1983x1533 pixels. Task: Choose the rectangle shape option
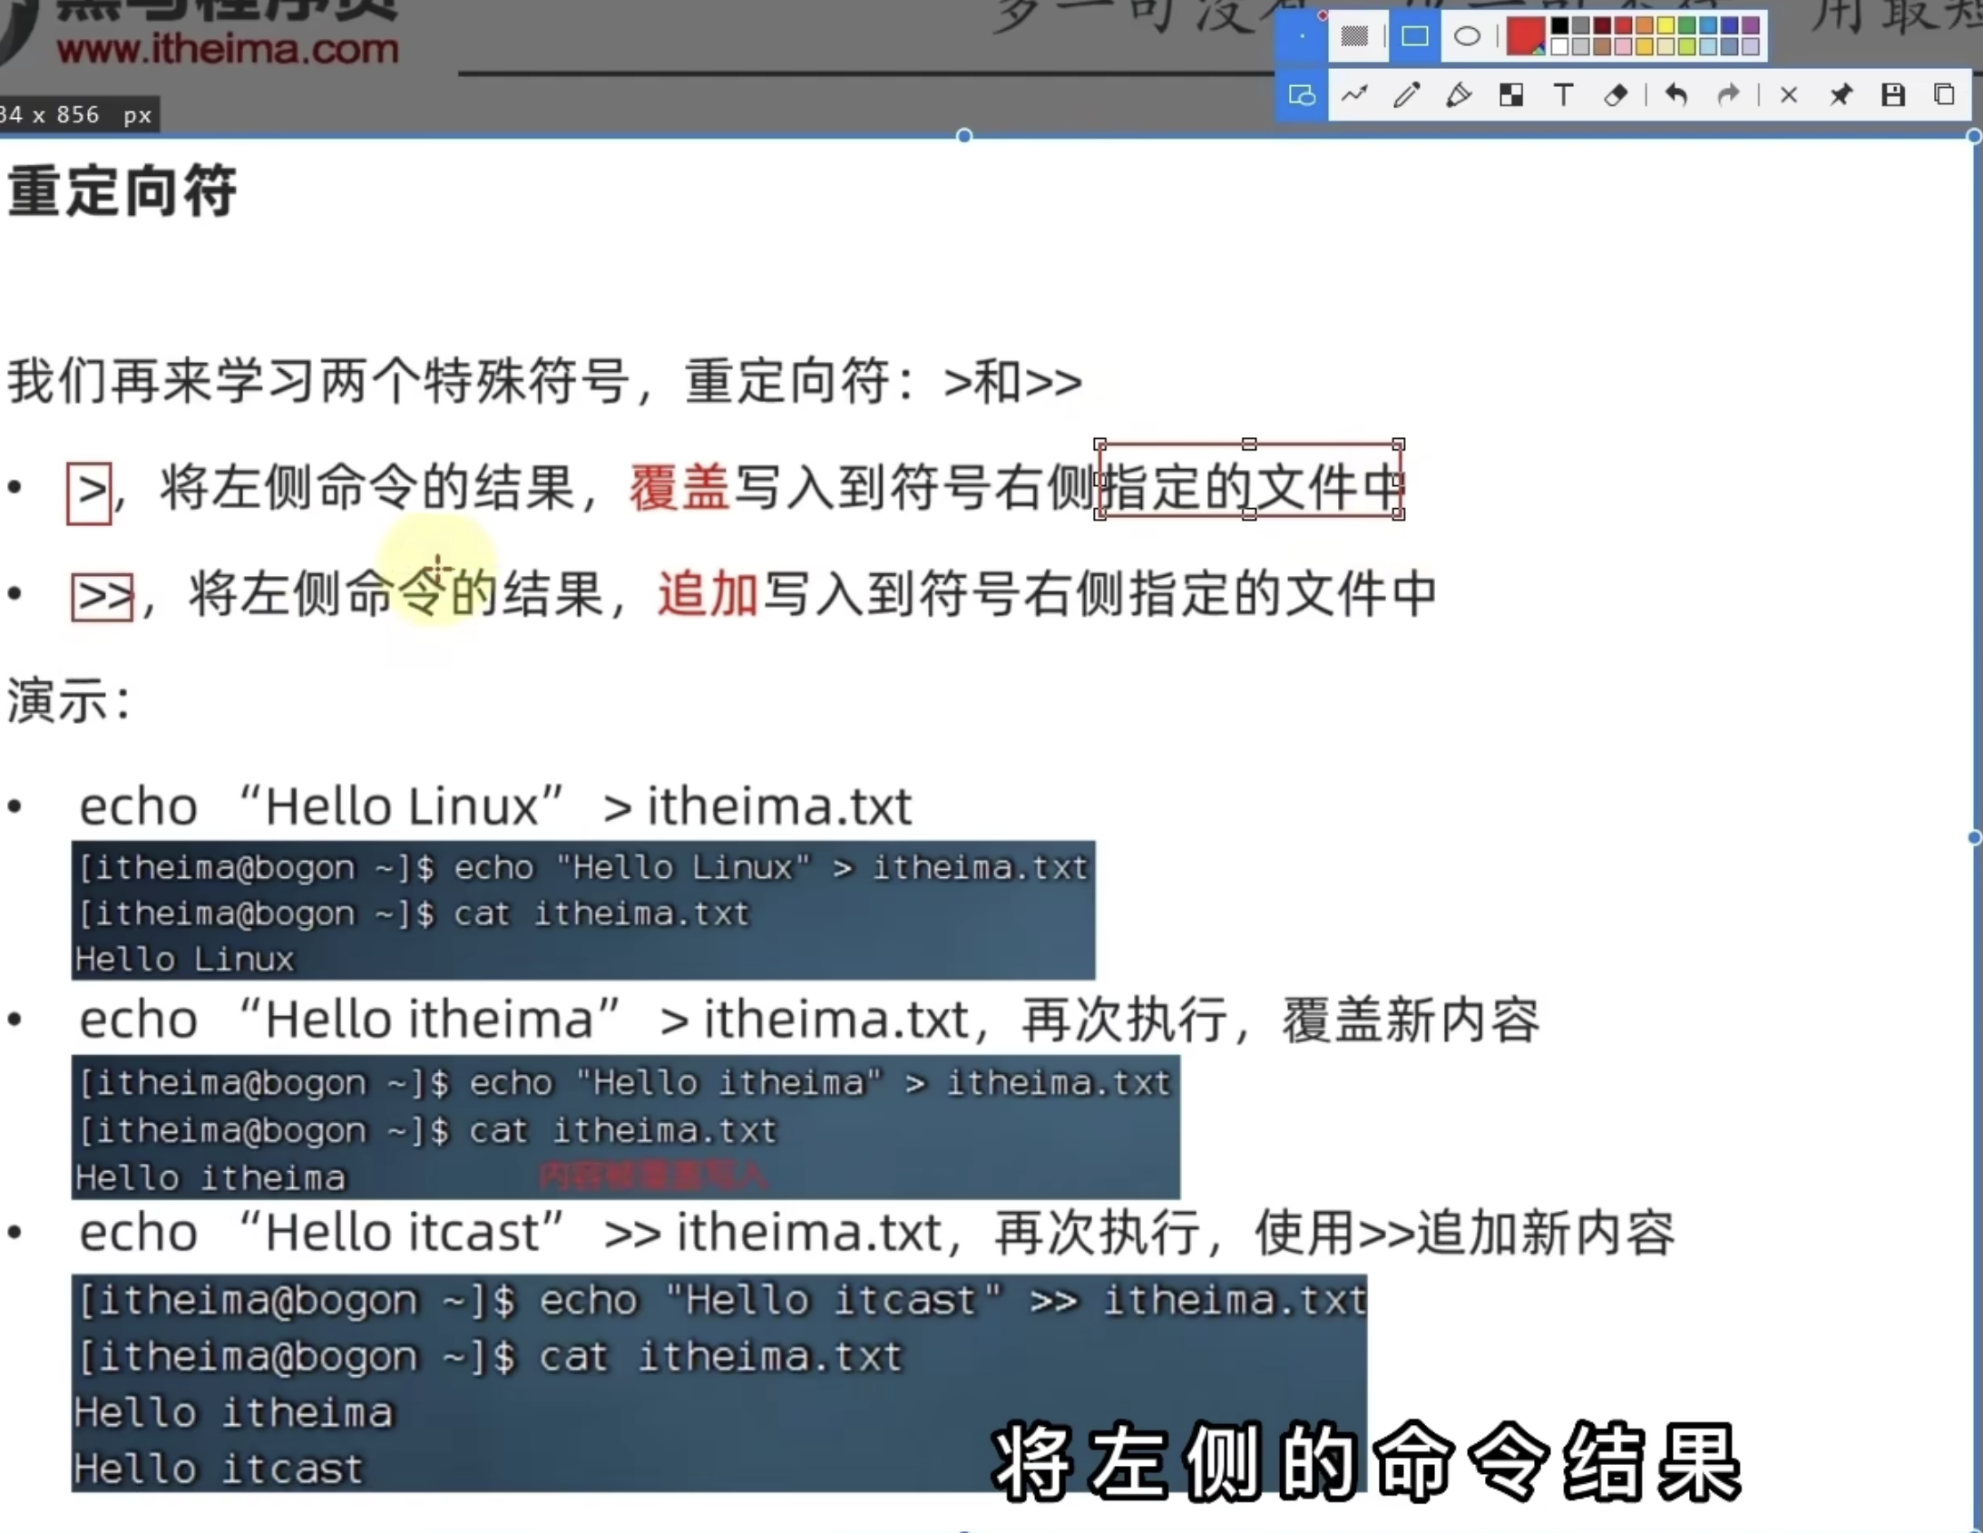(x=1414, y=36)
